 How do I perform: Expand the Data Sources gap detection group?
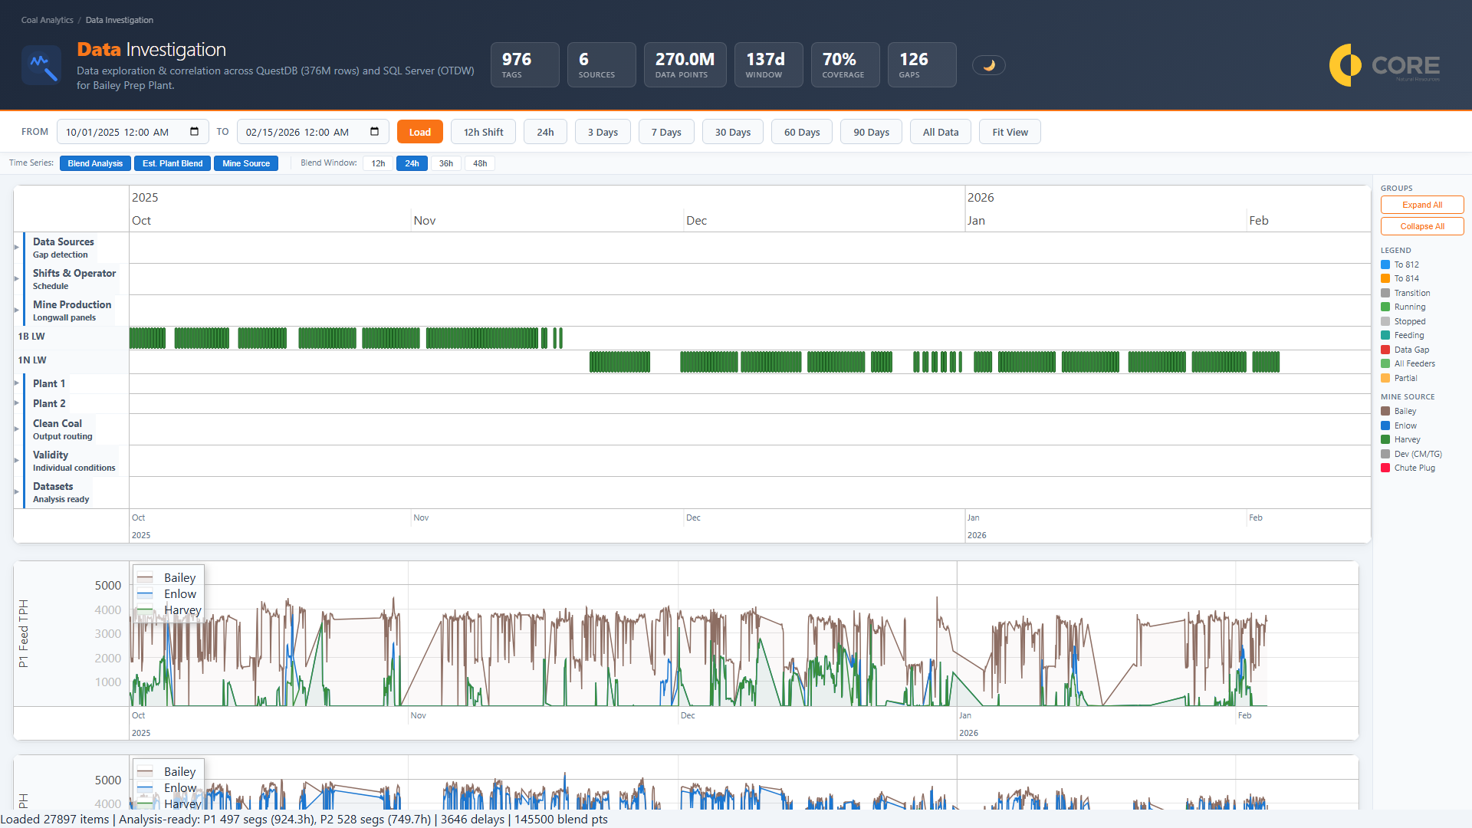click(x=16, y=247)
